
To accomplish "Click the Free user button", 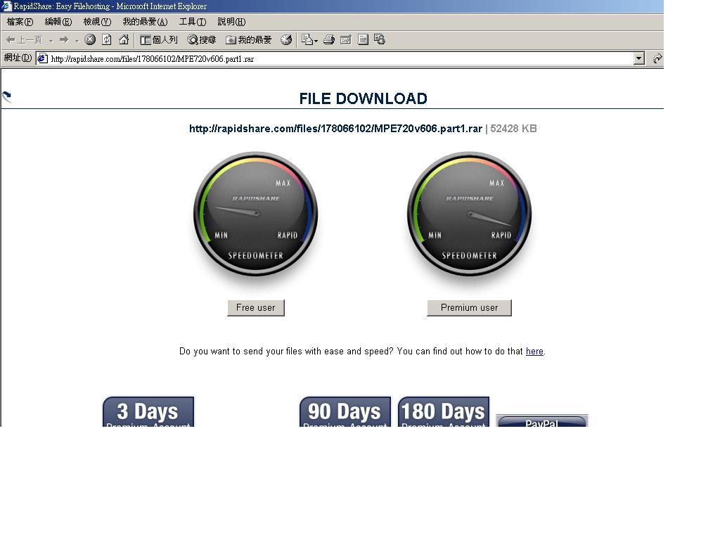I will pos(256,308).
